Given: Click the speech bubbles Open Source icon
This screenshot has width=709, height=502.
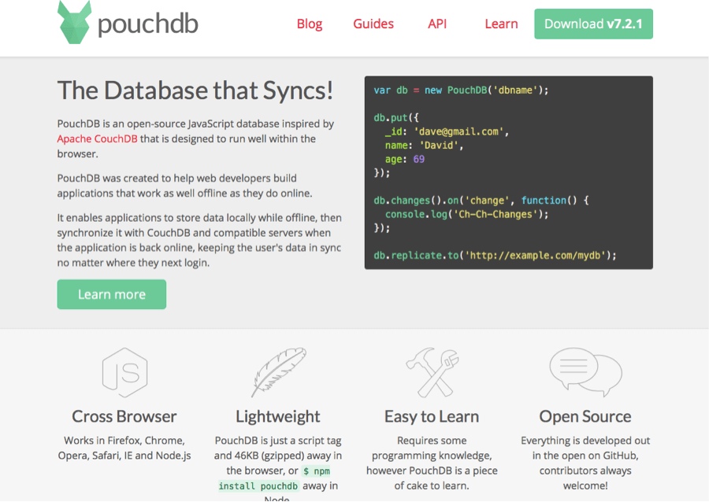Looking at the screenshot, I should click(x=585, y=372).
